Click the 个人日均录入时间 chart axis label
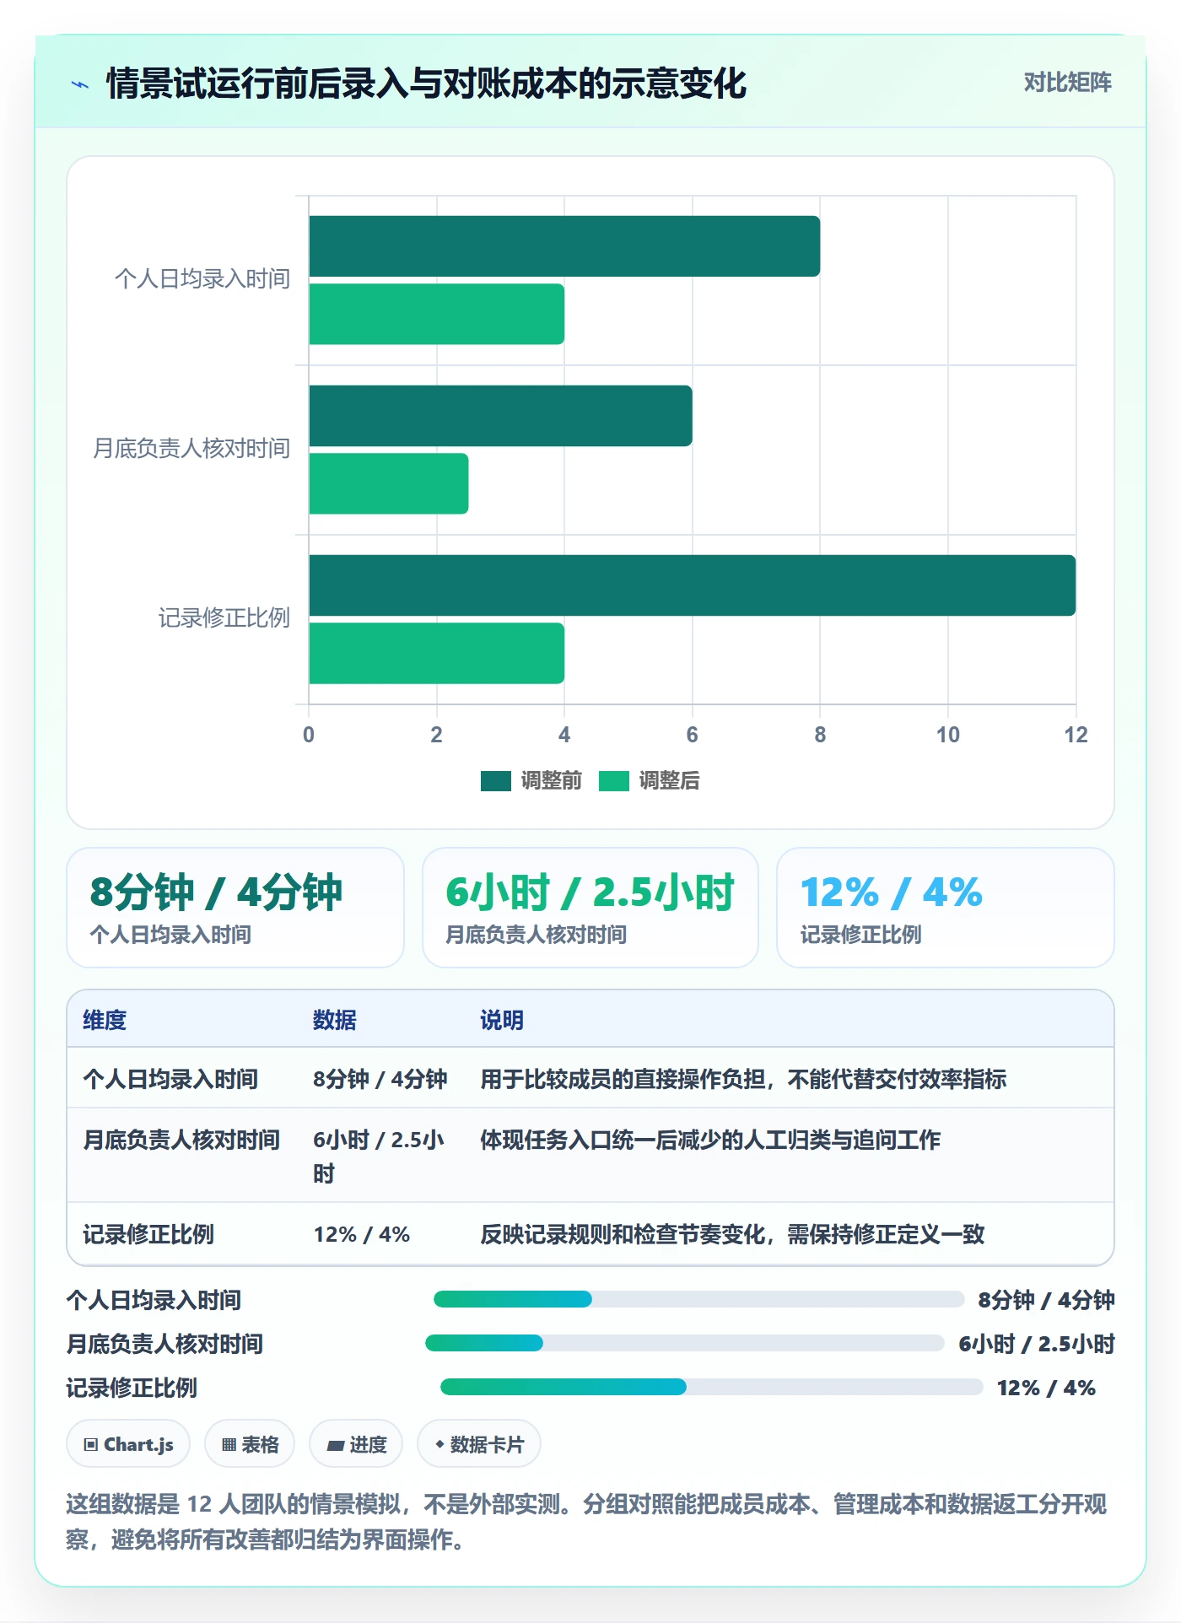The width and height of the screenshot is (1181, 1623). (202, 279)
